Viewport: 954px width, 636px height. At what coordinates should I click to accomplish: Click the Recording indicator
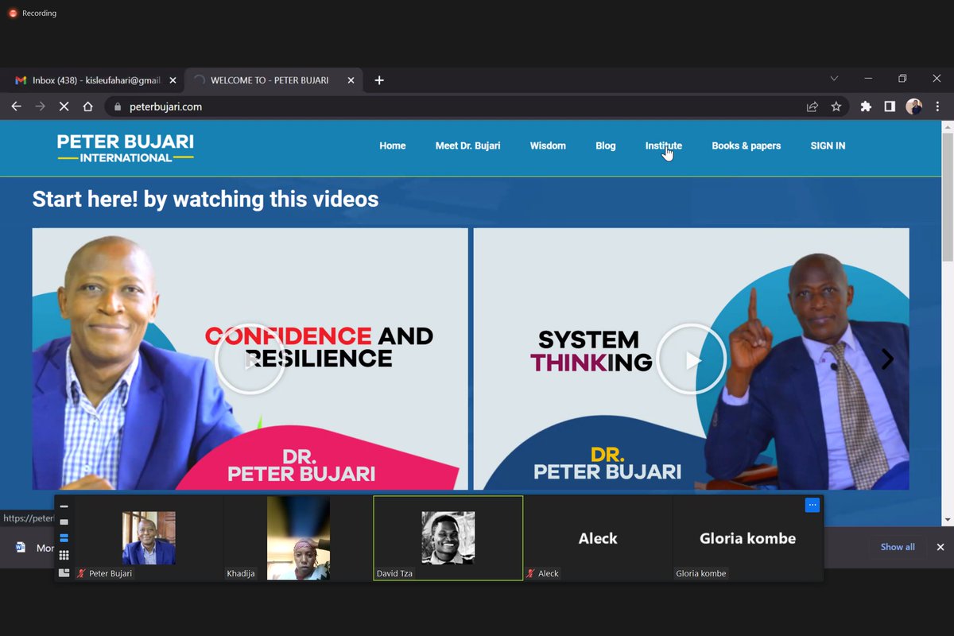pyautogui.click(x=33, y=14)
